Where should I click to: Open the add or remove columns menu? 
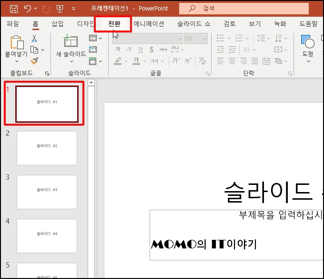coord(249,50)
